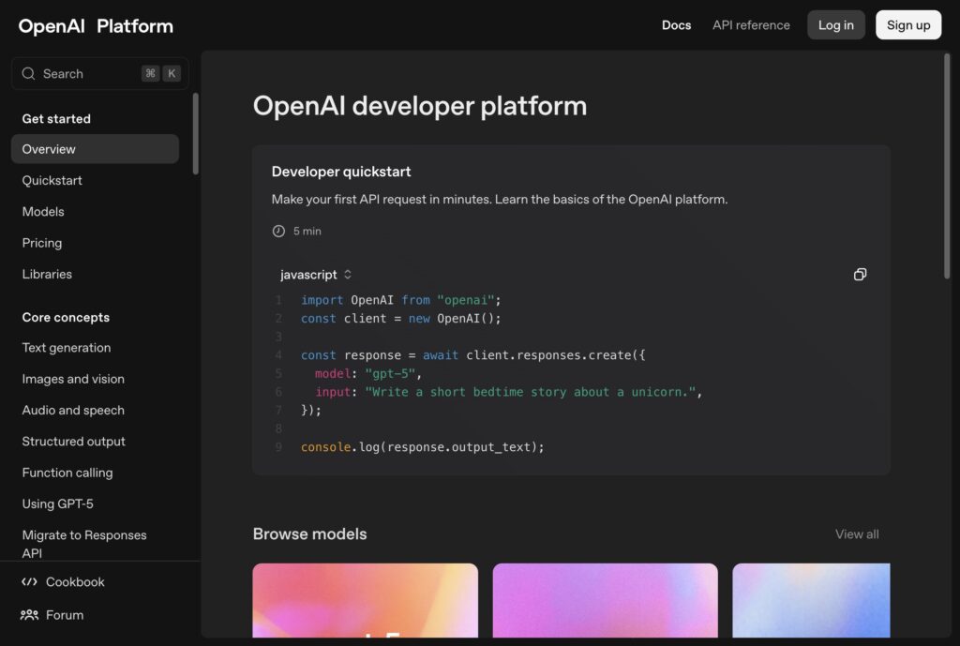Click the Cookbook code brackets icon

(29, 582)
